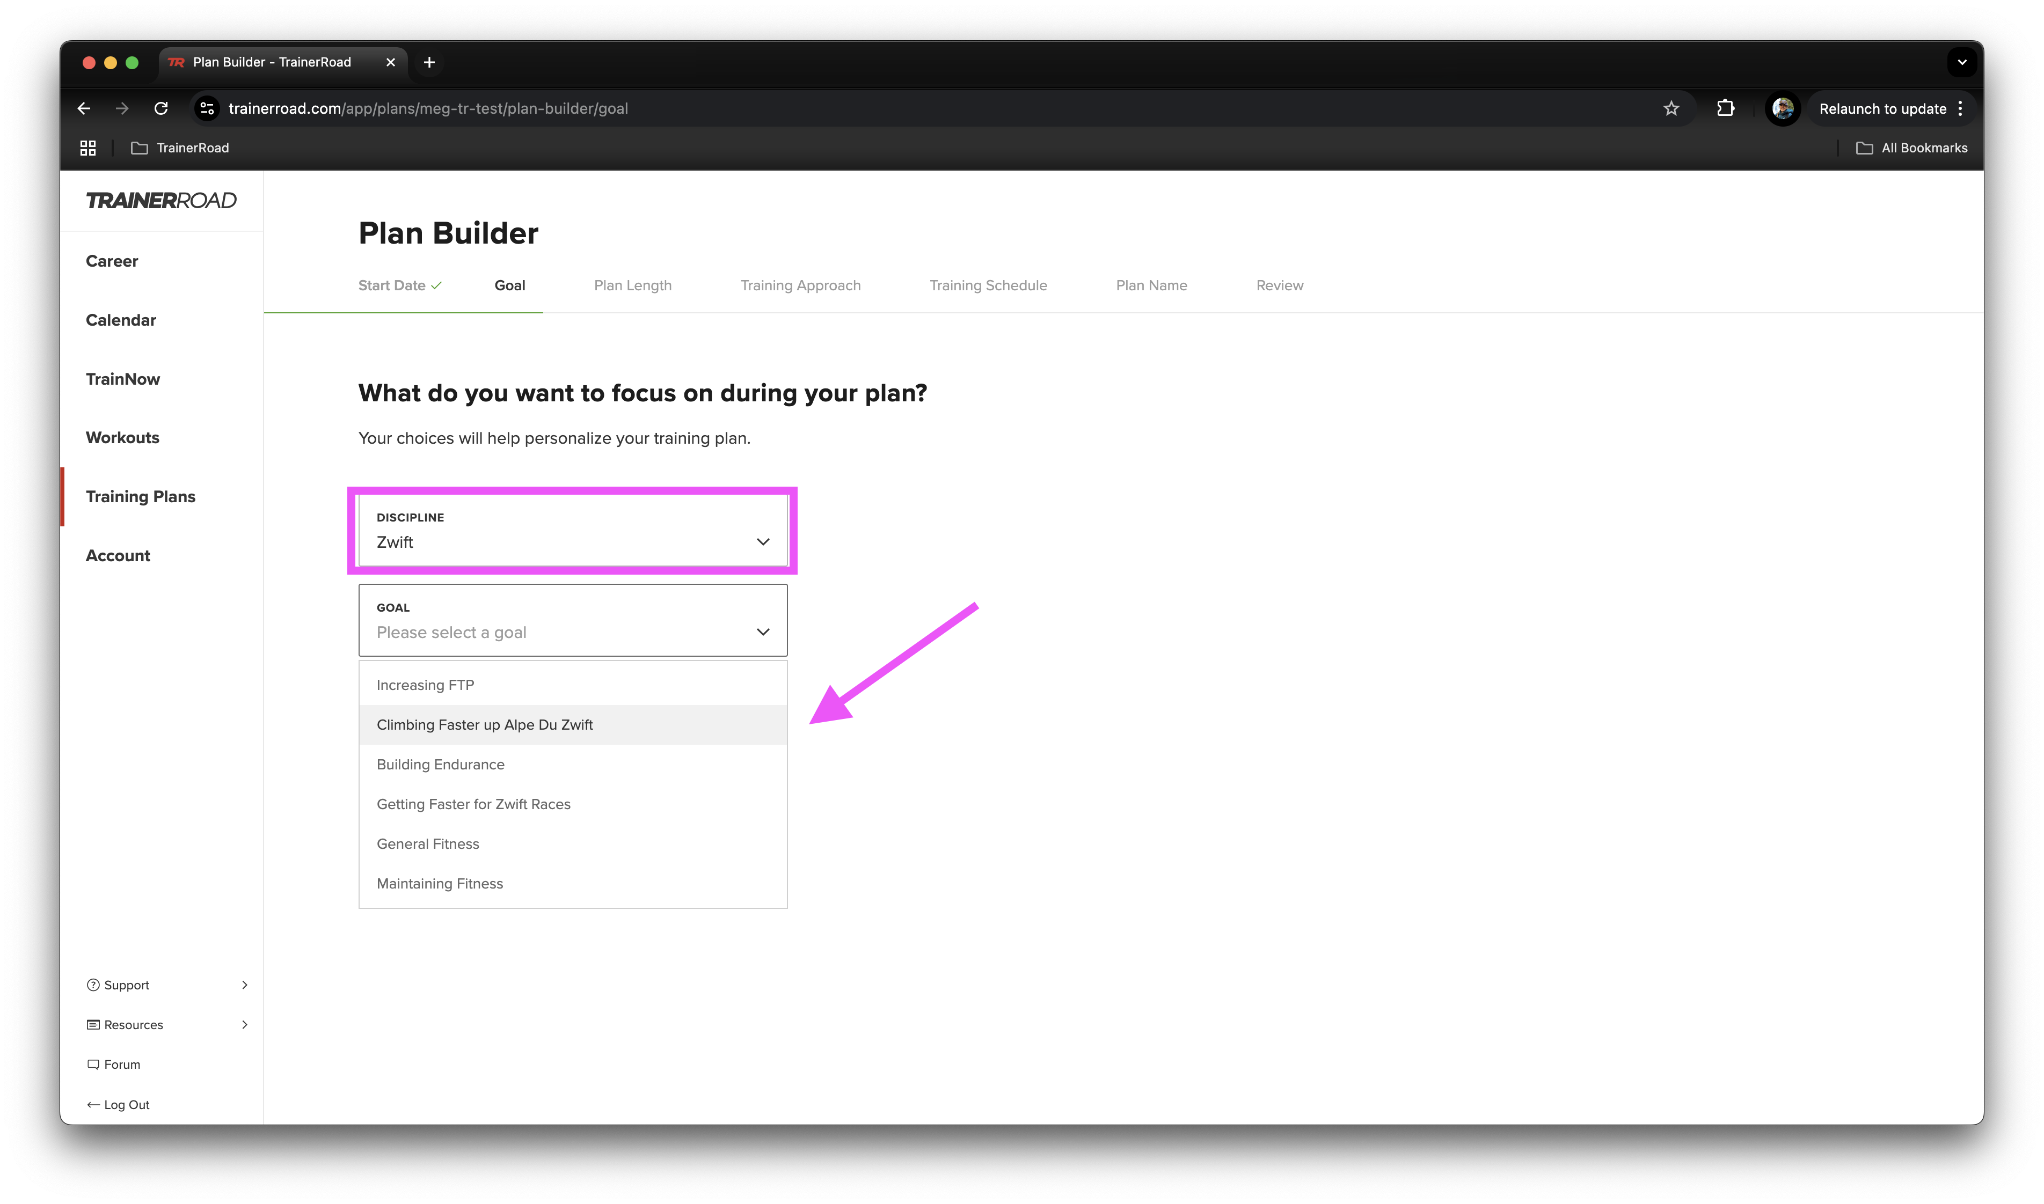The height and width of the screenshot is (1204, 2044).
Task: Click the Resources icon in sidebar
Action: tap(93, 1025)
